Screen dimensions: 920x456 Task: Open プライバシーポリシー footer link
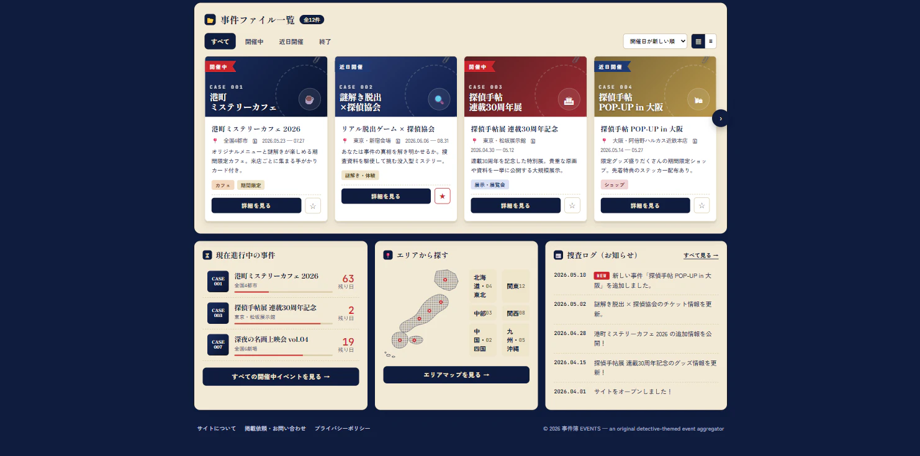[342, 429]
